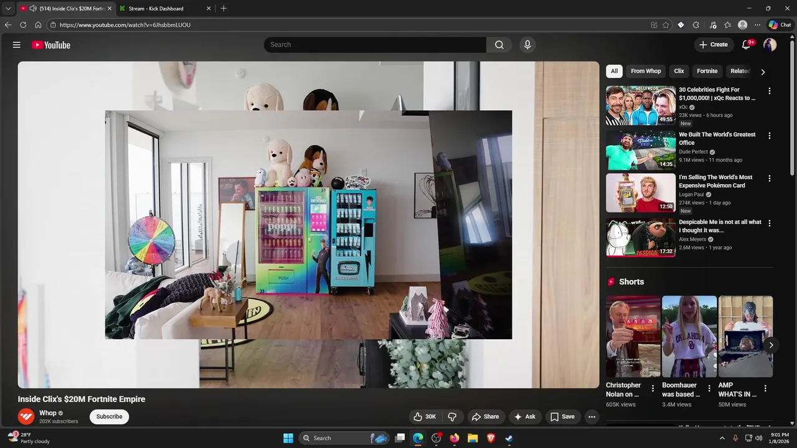The image size is (797, 448).
Task: Open options for Pokémon Card video
Action: click(x=769, y=179)
